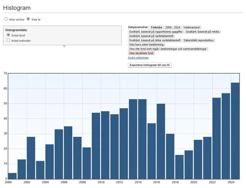Screen dimensions: 246x188
Task: Click the 'Visa bara säker bestämning' tag
Action: click(x=146, y=45)
